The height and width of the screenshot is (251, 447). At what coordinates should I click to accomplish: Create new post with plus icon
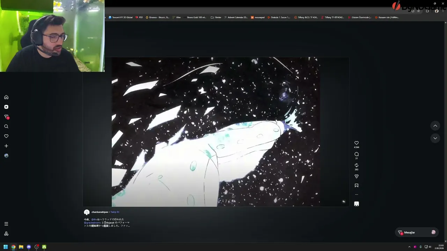pyautogui.click(x=6, y=146)
